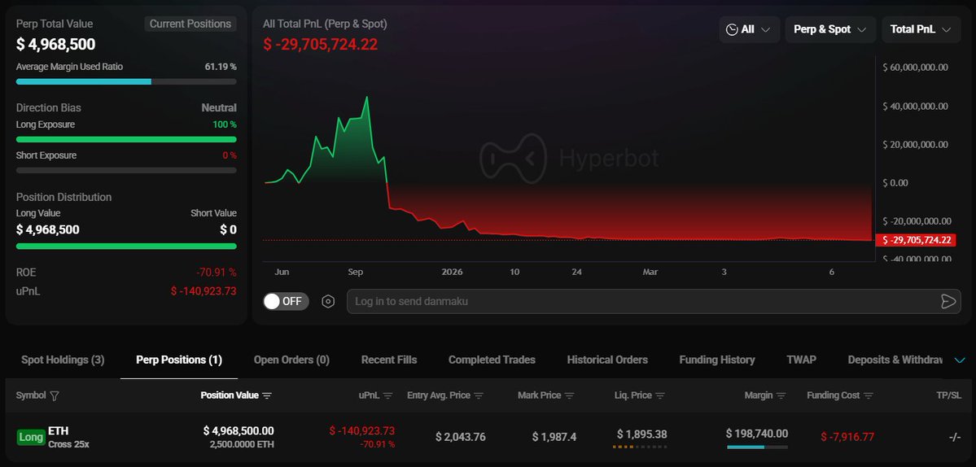976x467 pixels.
Task: Click the TP/SL -/- cell
Action: [x=955, y=437]
